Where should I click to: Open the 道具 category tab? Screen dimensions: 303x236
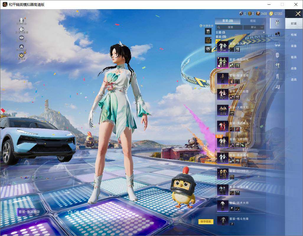[294, 80]
